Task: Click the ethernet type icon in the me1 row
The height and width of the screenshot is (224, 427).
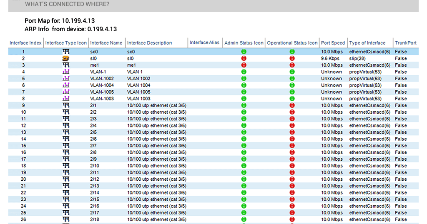Action: (x=66, y=65)
